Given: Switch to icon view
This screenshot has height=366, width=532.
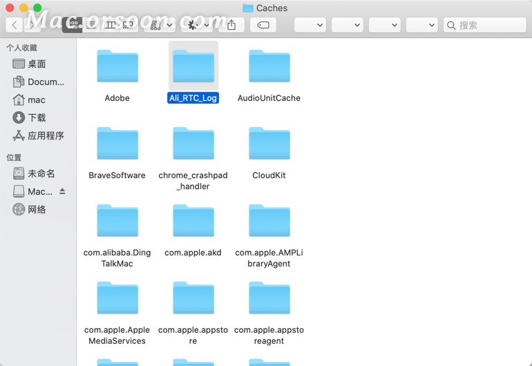Looking at the screenshot, I should [x=73, y=25].
